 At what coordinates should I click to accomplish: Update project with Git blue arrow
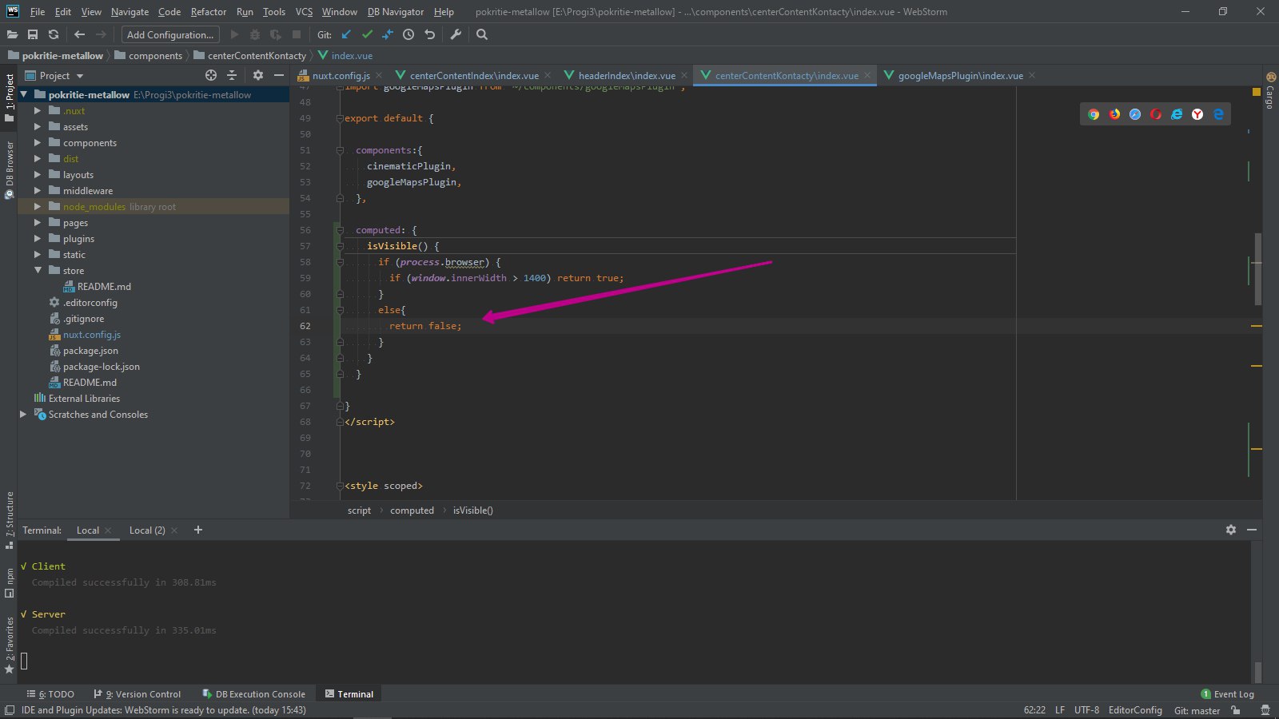coord(346,34)
